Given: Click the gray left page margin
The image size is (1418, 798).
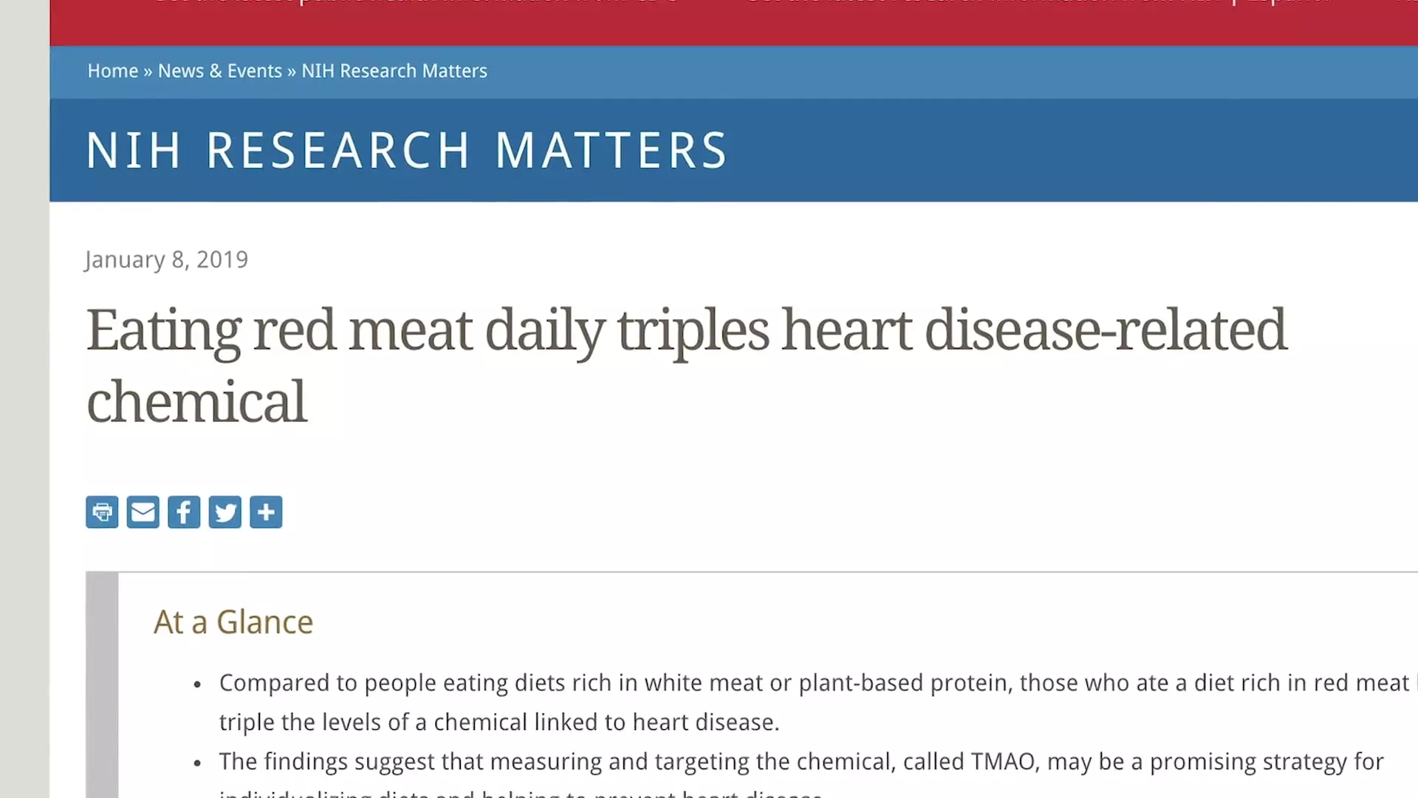Looking at the screenshot, I should [24, 399].
